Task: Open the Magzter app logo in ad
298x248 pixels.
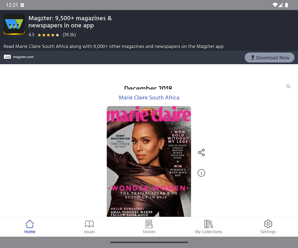Action: (x=14, y=24)
